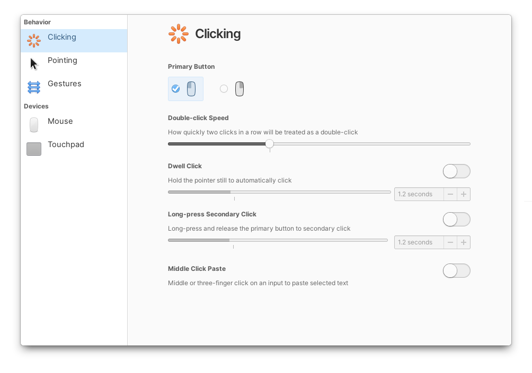Increase Dwell Click seconds with plus
The width and height of the screenshot is (532, 373).
(464, 194)
